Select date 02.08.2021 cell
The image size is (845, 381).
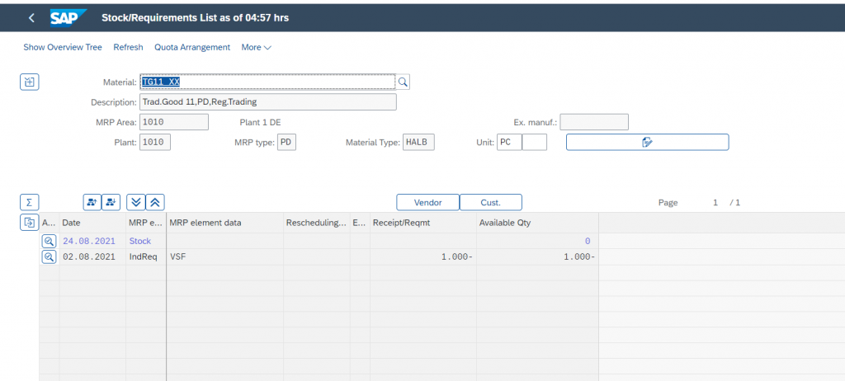(92, 257)
